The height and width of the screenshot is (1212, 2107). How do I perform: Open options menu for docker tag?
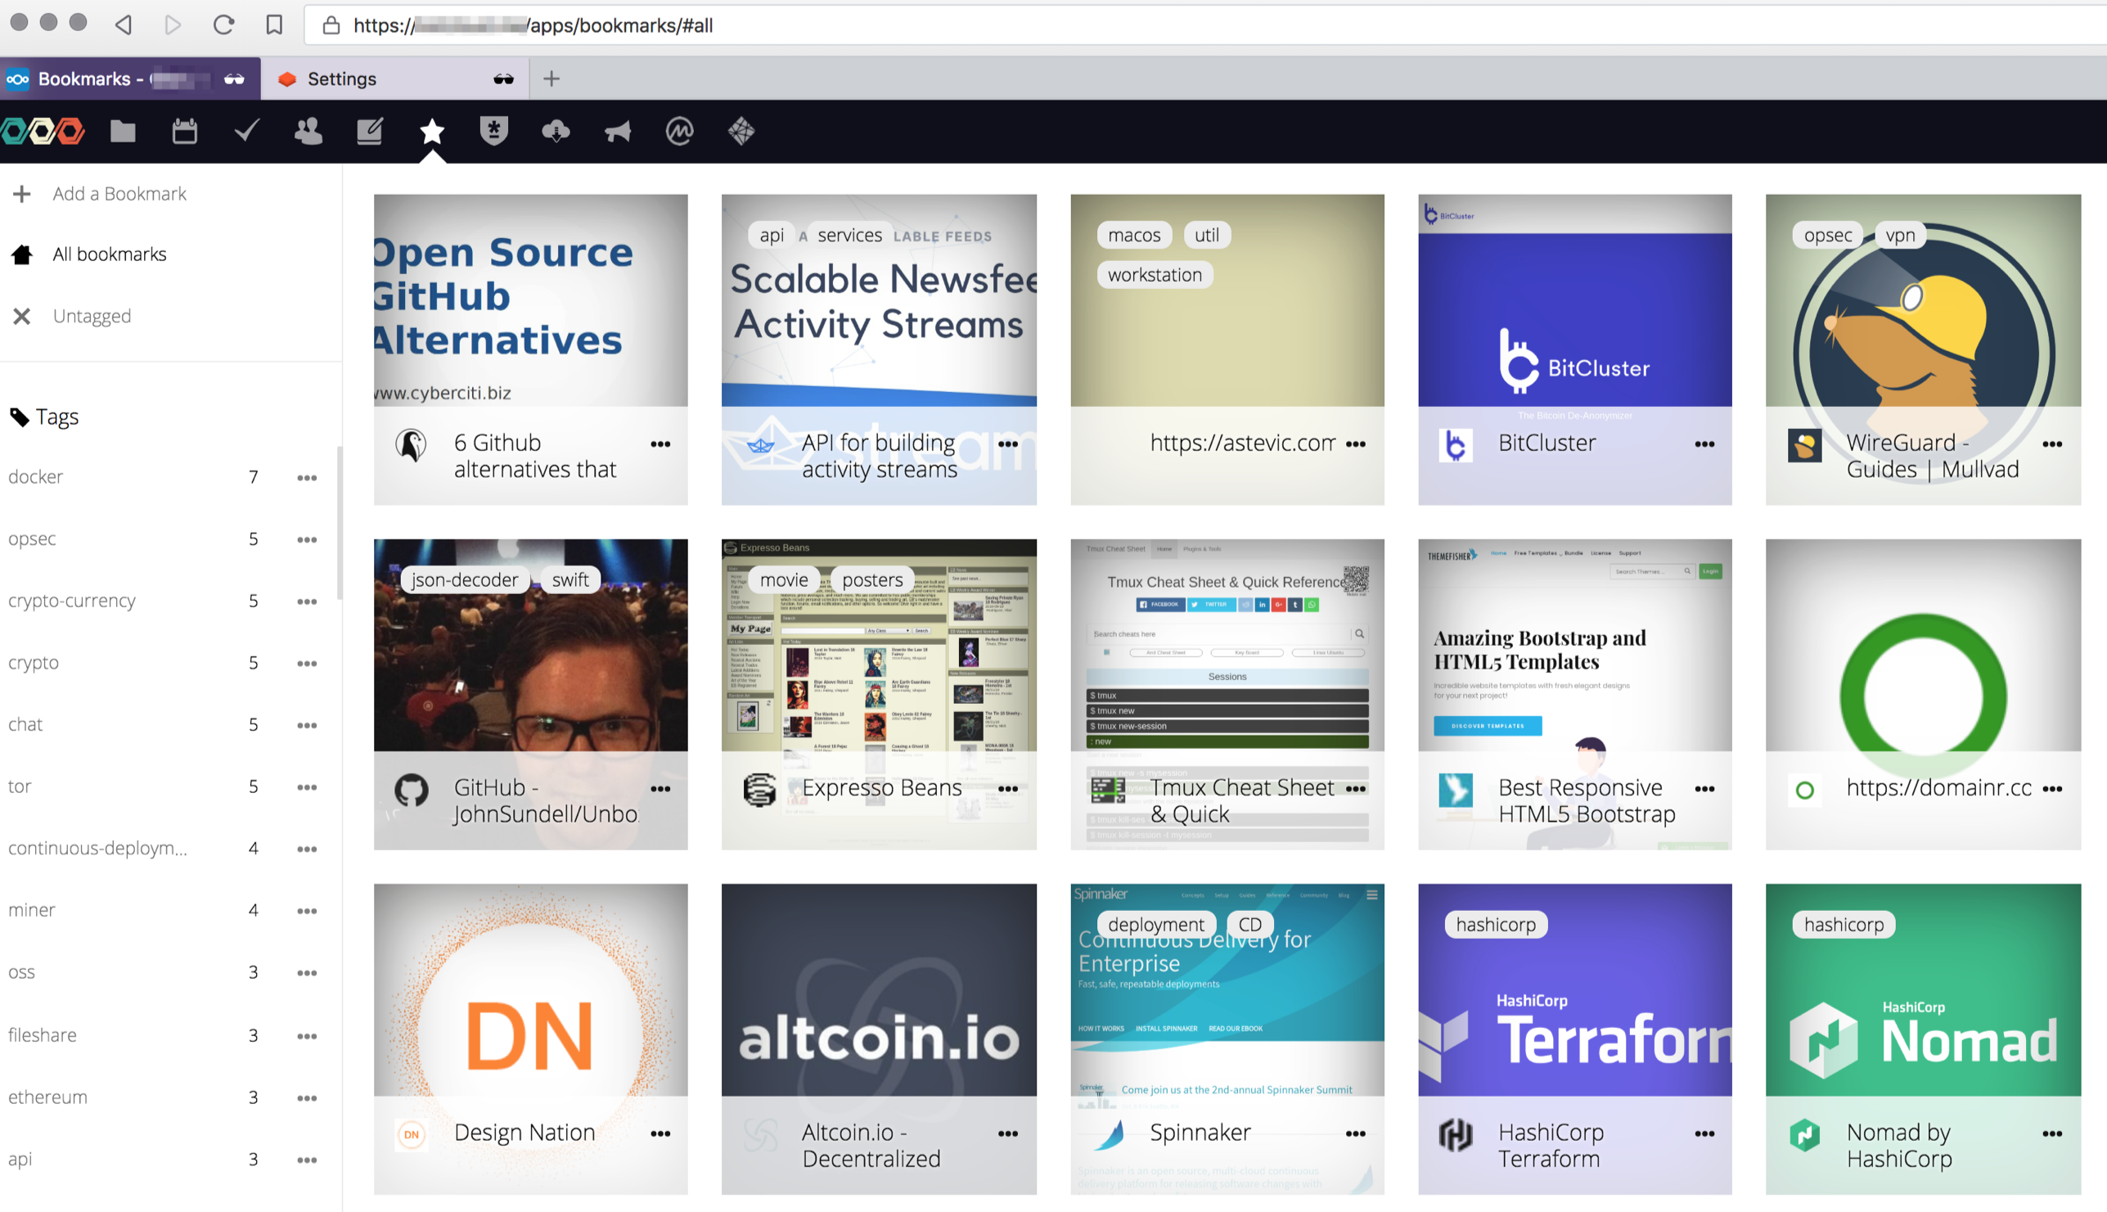(x=306, y=477)
